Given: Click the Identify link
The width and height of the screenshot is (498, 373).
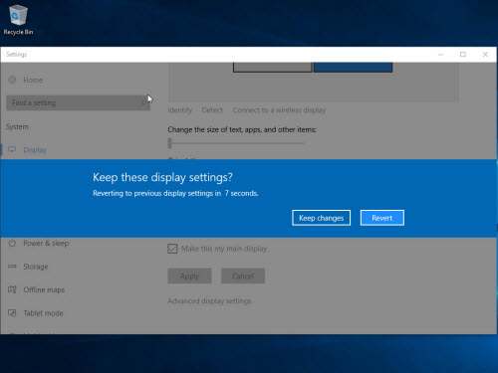Looking at the screenshot, I should (180, 110).
